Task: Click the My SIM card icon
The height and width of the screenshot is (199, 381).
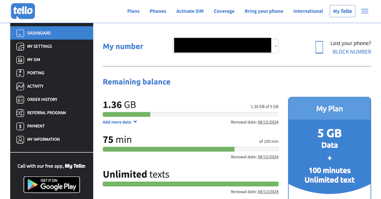Action: click(x=20, y=60)
